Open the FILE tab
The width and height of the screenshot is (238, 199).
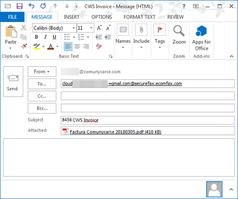click(12, 17)
